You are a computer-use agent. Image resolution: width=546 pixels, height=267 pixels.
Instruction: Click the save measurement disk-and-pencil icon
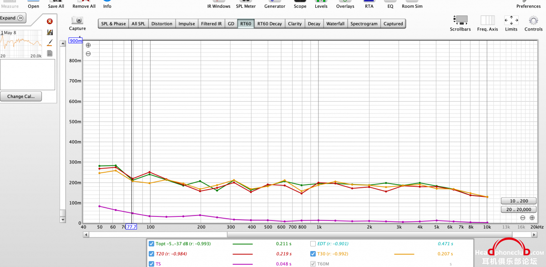pos(50,32)
